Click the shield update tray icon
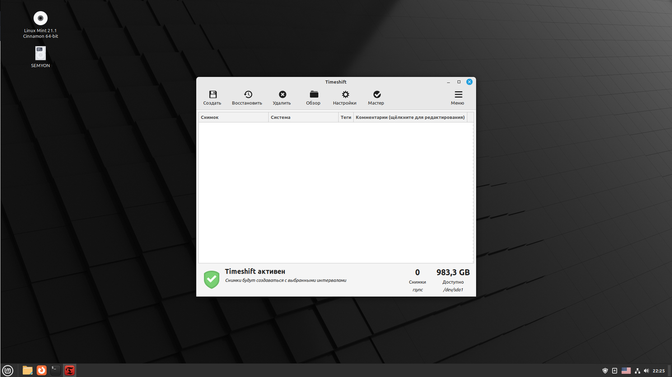672x377 pixels. [605, 371]
